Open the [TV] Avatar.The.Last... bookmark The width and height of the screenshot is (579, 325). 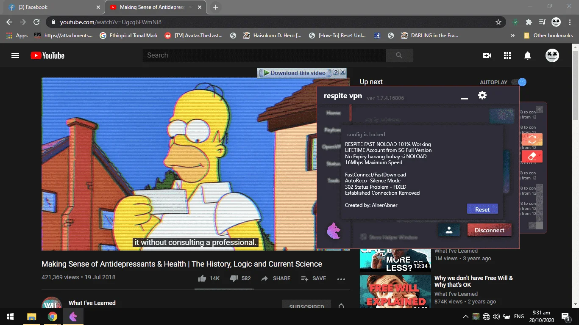(x=194, y=36)
